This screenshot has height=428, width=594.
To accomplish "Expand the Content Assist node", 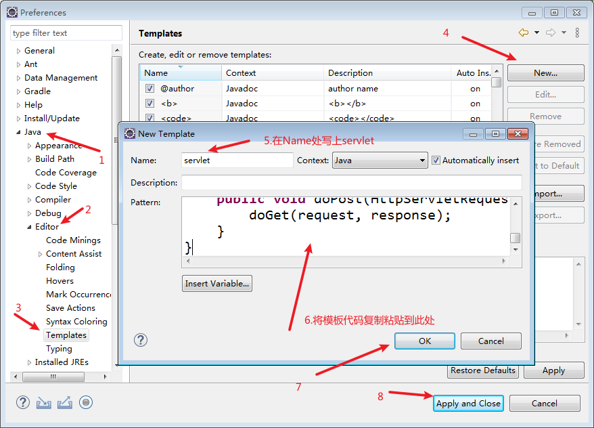I will tap(40, 254).
